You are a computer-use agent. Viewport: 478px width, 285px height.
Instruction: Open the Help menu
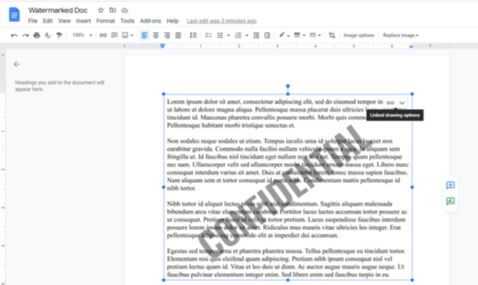pyautogui.click(x=172, y=21)
